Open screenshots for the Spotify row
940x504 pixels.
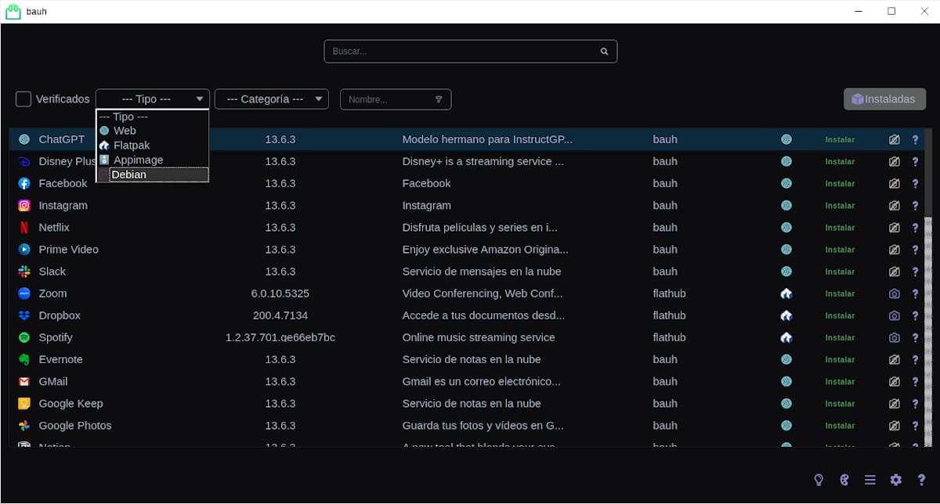click(894, 337)
